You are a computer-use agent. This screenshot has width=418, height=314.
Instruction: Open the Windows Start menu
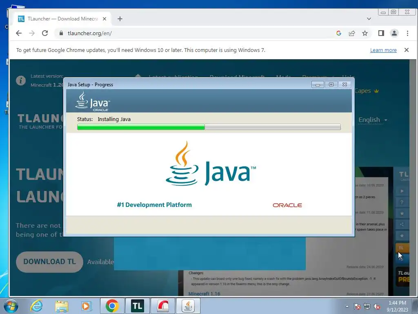coord(11,306)
